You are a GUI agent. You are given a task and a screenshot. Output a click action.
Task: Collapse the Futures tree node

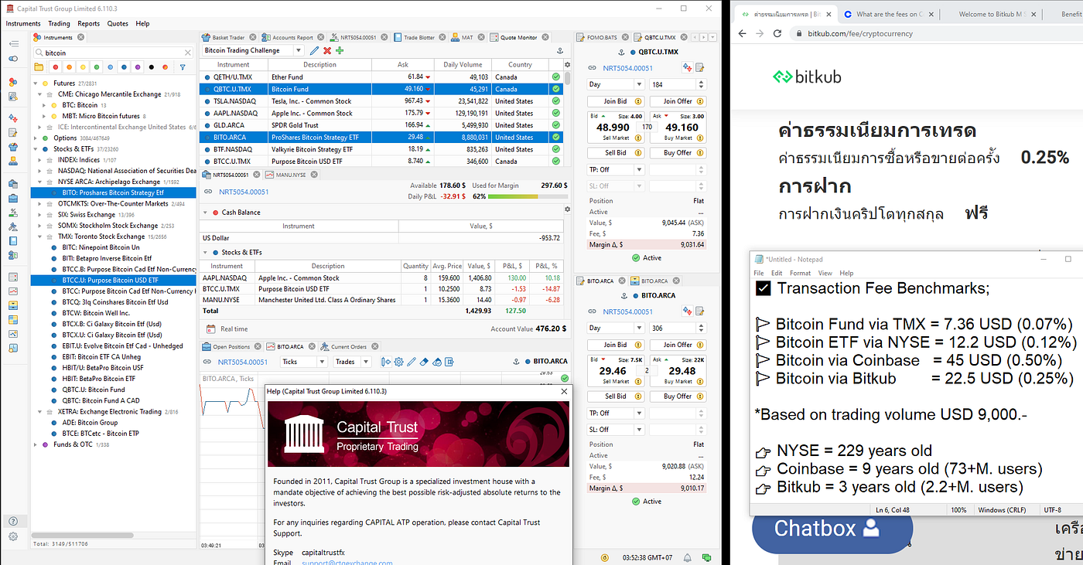(36, 83)
